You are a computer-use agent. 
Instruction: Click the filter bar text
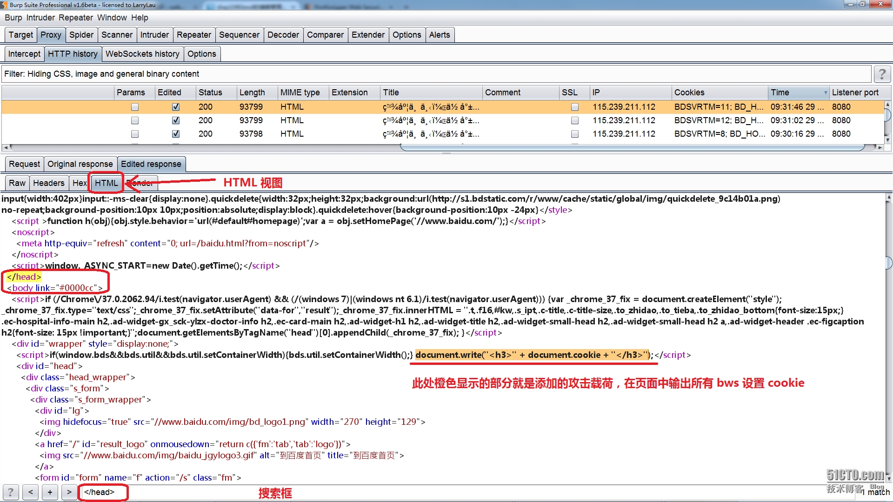click(101, 74)
